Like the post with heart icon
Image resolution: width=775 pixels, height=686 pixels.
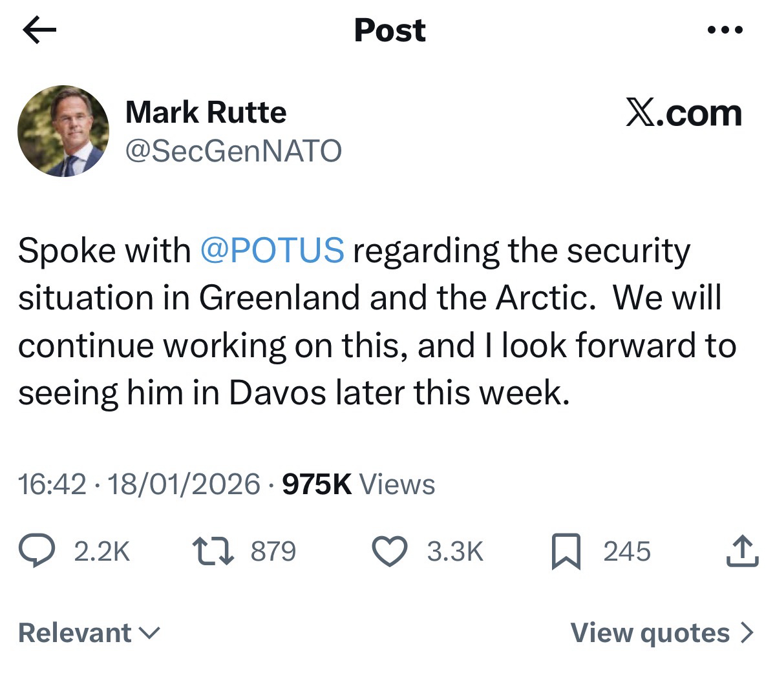click(x=390, y=552)
